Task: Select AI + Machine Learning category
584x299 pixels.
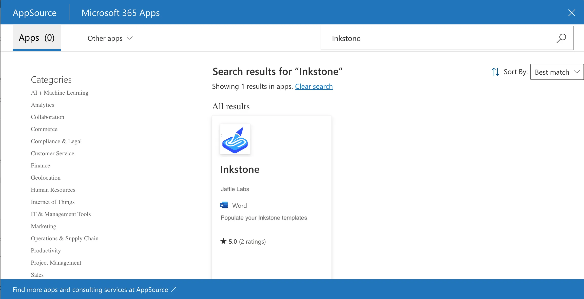Action: (60, 93)
